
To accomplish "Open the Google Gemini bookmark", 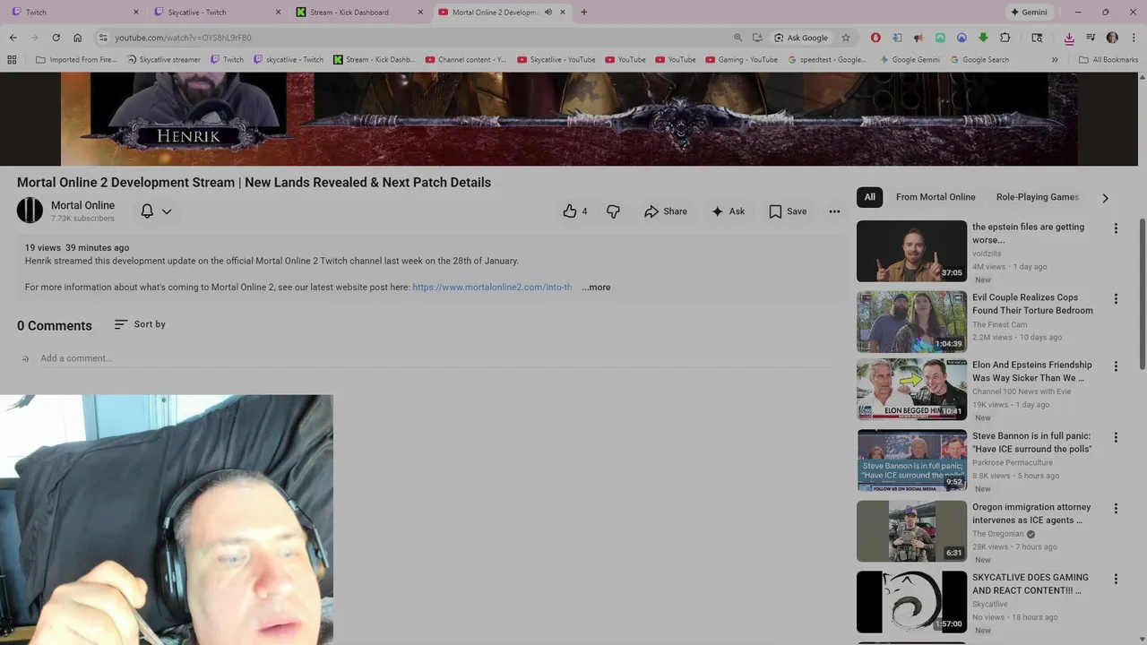I will click(x=910, y=60).
